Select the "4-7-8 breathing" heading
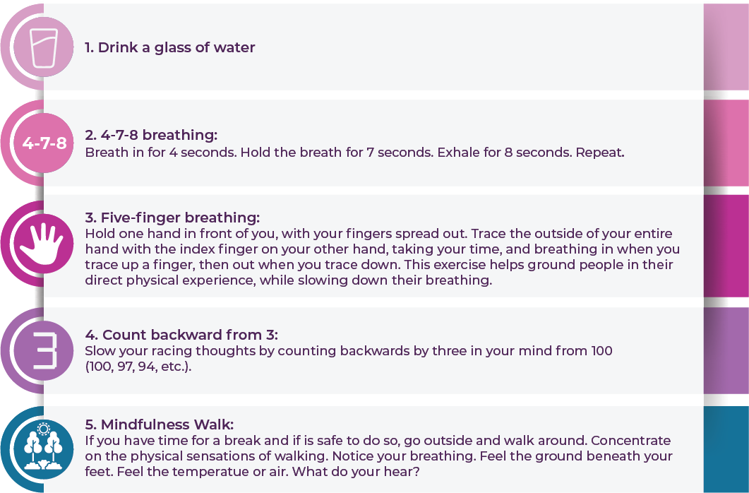The height and width of the screenshot is (493, 749). pos(151,135)
